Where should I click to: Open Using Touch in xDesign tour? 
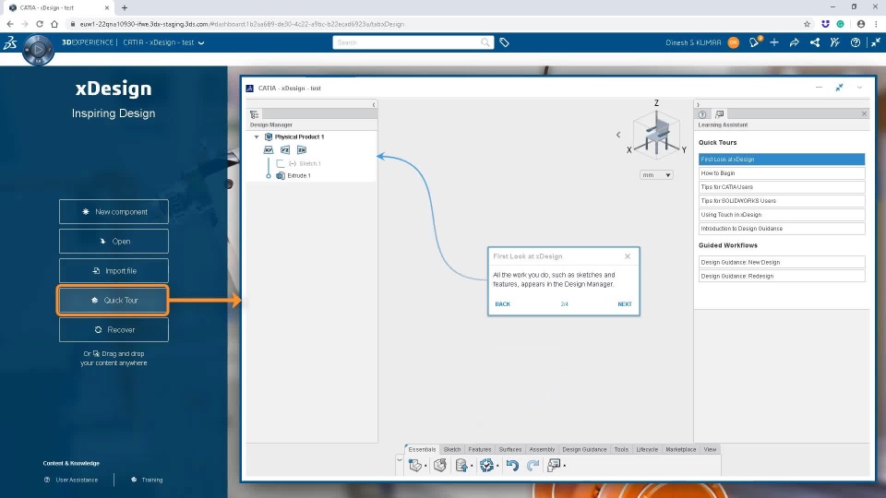(x=782, y=215)
